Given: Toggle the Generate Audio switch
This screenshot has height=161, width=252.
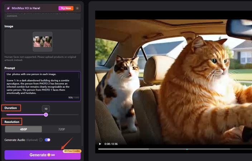Looking at the screenshot, I should point(47,140).
